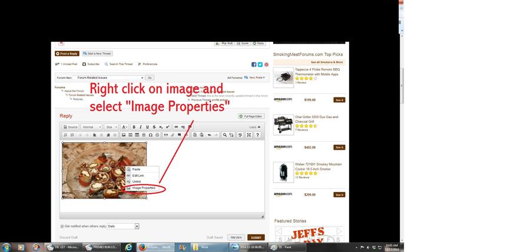Share the thread via the Facebook icon
Viewport: 530px width, 252px height.
click(254, 64)
